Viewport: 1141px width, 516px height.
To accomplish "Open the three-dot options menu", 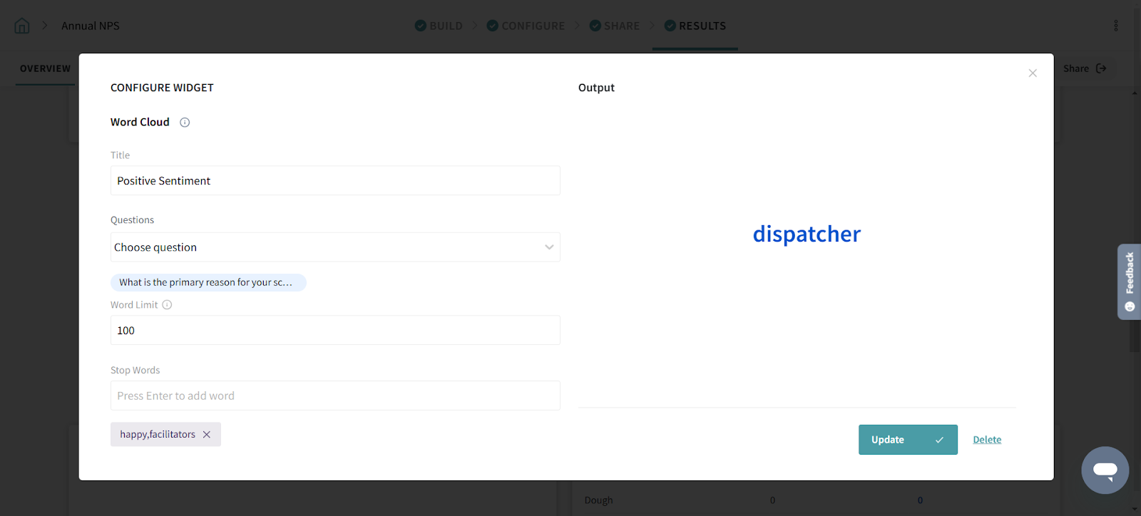I will pos(1115,26).
